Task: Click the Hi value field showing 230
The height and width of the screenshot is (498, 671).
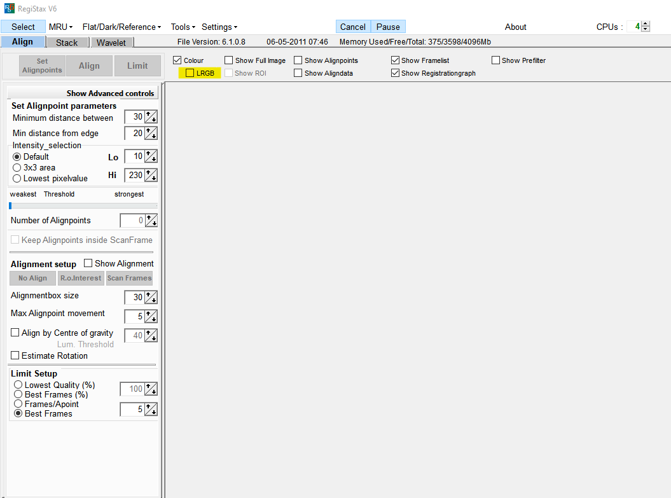Action: (134, 176)
